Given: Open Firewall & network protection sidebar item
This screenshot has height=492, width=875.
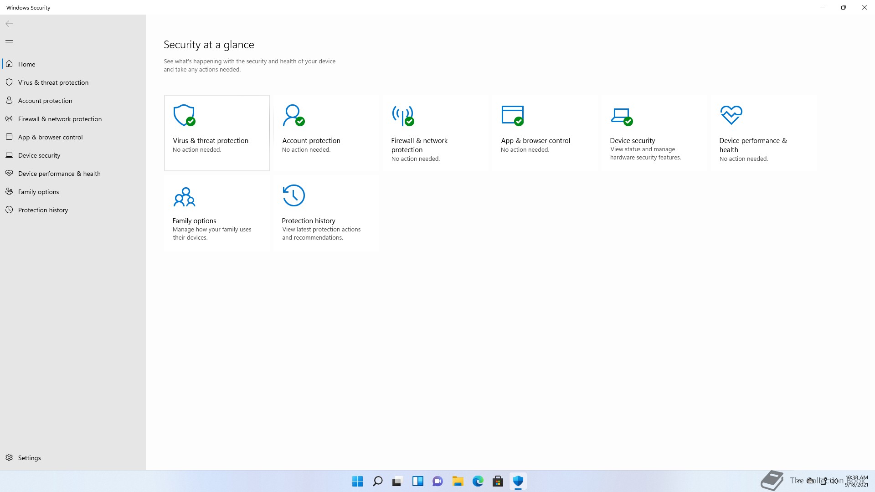Looking at the screenshot, I should (x=60, y=119).
